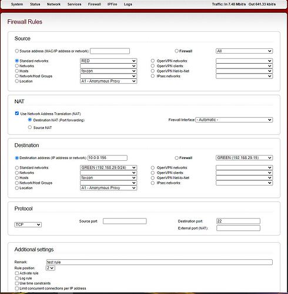Image resolution: width=288 pixels, height=294 pixels.
Task: Select Destination Hosts radio button
Action: pyautogui.click(x=17, y=178)
